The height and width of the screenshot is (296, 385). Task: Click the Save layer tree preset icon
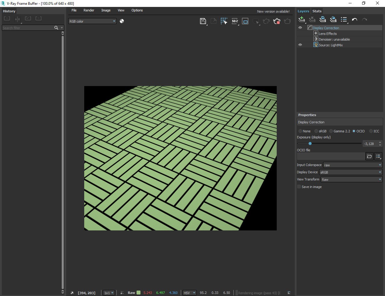323,20
